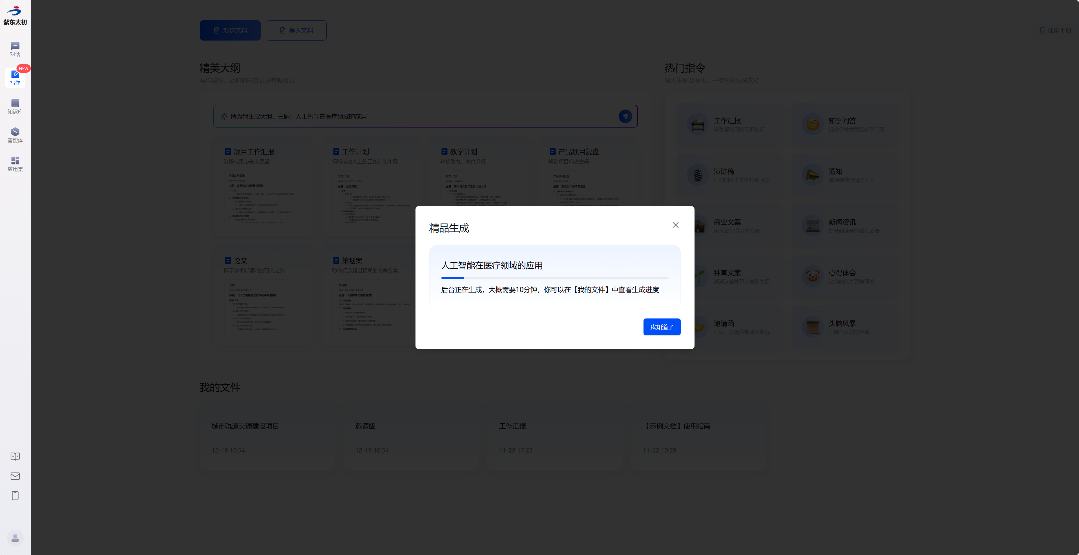Image resolution: width=1079 pixels, height=555 pixels.
Task: Click the mobile phone icon in sidebar
Action: (15, 496)
